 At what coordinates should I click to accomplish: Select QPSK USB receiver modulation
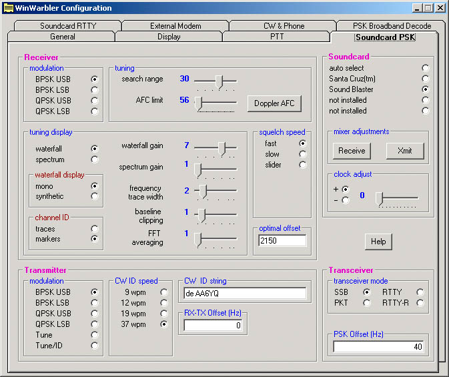pos(94,101)
